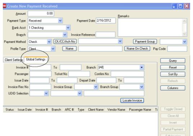193x136 pixels.
Task: Open the Payment Method dropdown arrow
Action: click(x=49, y=42)
